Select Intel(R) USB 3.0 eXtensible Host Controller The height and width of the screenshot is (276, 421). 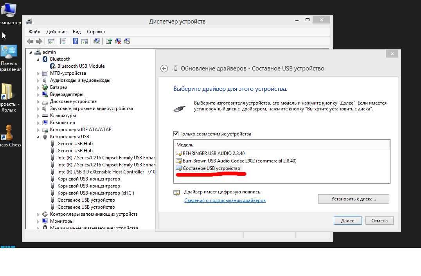click(106, 172)
